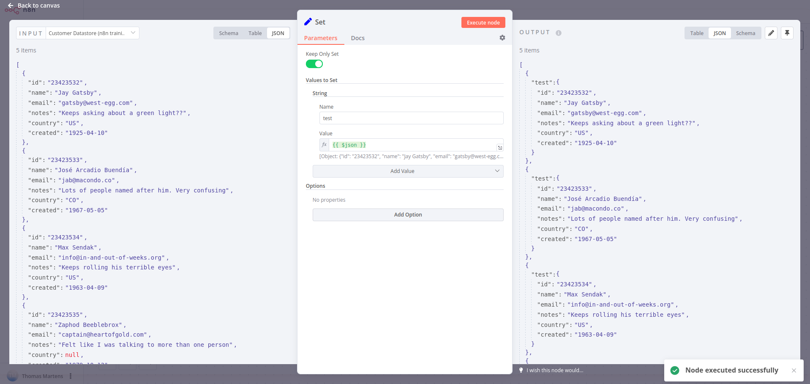Click the fx expression icon

[324, 145]
